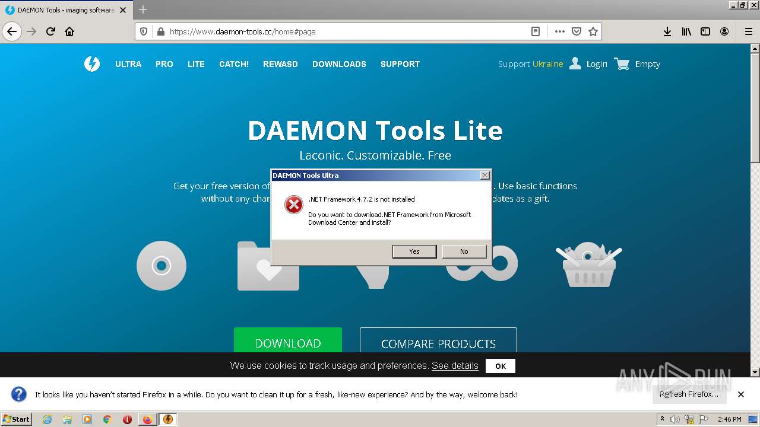This screenshot has height=427, width=760.
Task: Open the Library icon
Action: 686,31
